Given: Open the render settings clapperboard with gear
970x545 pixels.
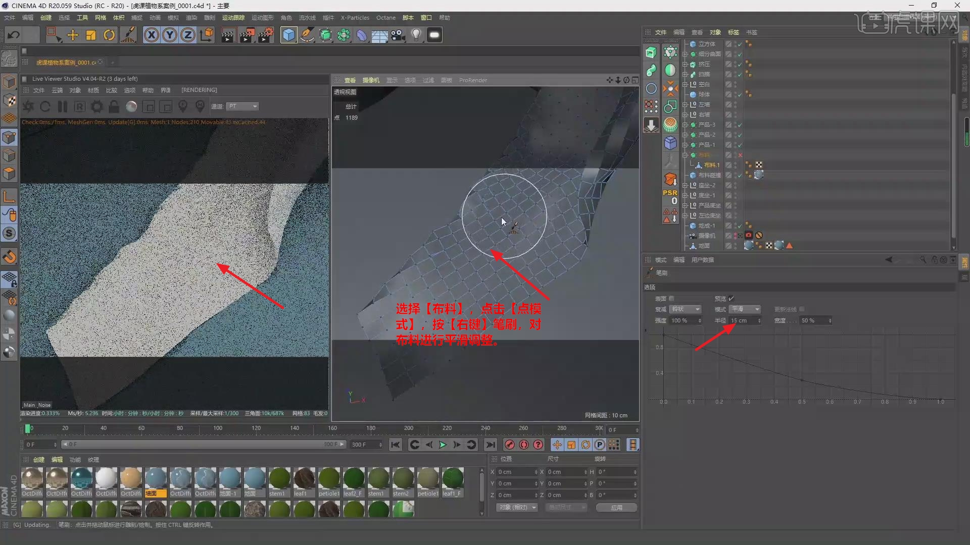Looking at the screenshot, I should coord(266,35).
